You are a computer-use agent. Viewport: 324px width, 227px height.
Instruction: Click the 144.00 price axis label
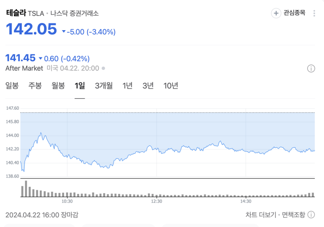pos(13,136)
